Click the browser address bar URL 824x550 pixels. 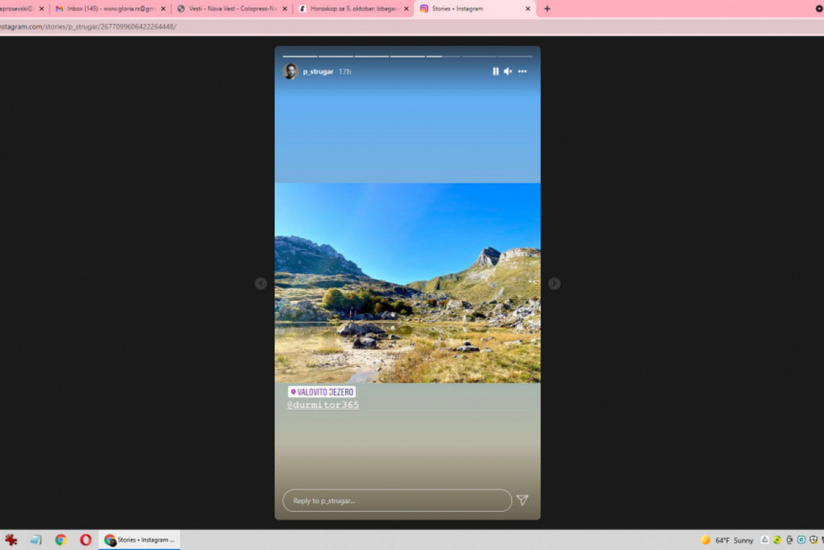point(88,26)
